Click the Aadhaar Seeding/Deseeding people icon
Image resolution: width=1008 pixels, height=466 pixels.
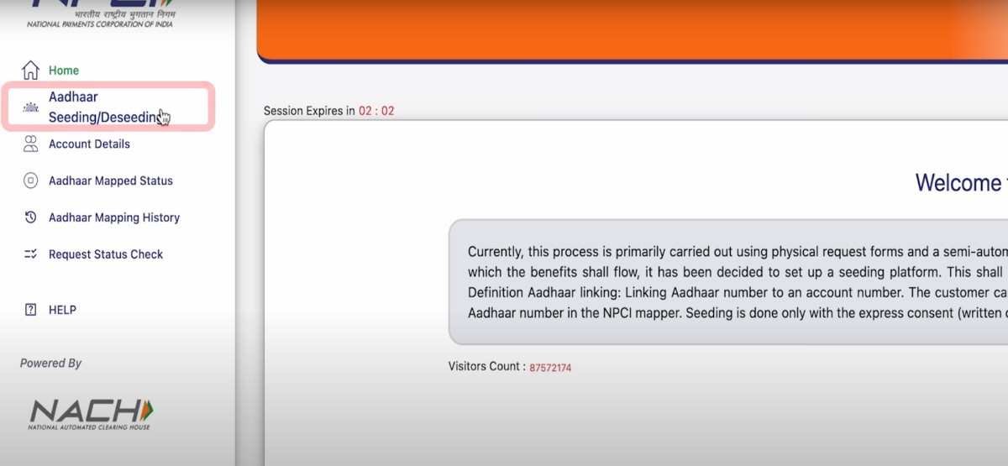(30, 107)
